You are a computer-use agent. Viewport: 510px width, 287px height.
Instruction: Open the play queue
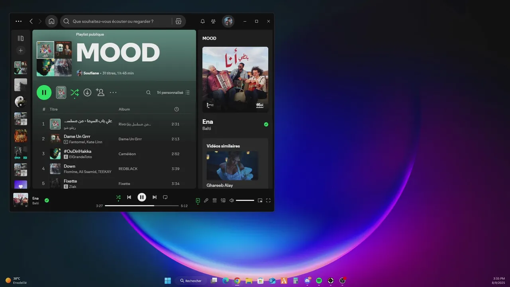pos(214,200)
